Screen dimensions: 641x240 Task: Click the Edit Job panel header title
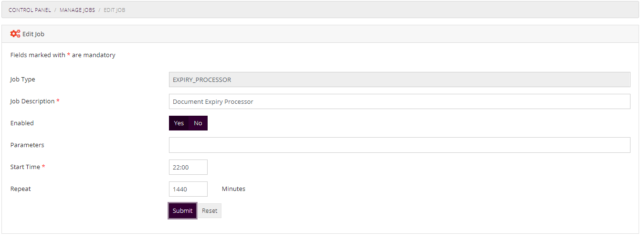33,34
